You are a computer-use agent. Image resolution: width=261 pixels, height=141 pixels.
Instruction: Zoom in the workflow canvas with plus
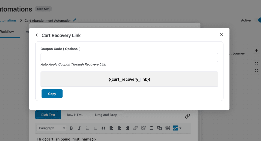[x=256, y=50]
